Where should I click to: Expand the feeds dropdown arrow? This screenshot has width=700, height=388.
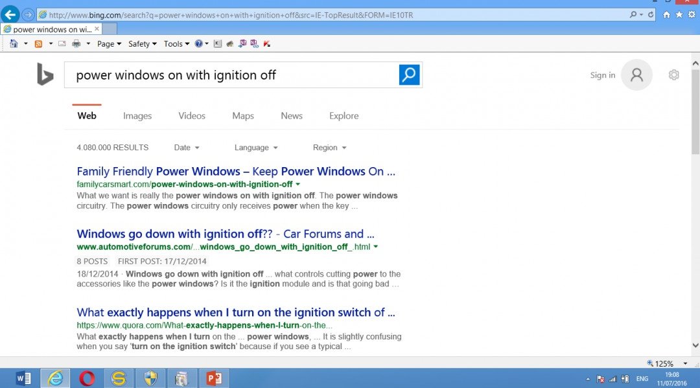(x=51, y=43)
